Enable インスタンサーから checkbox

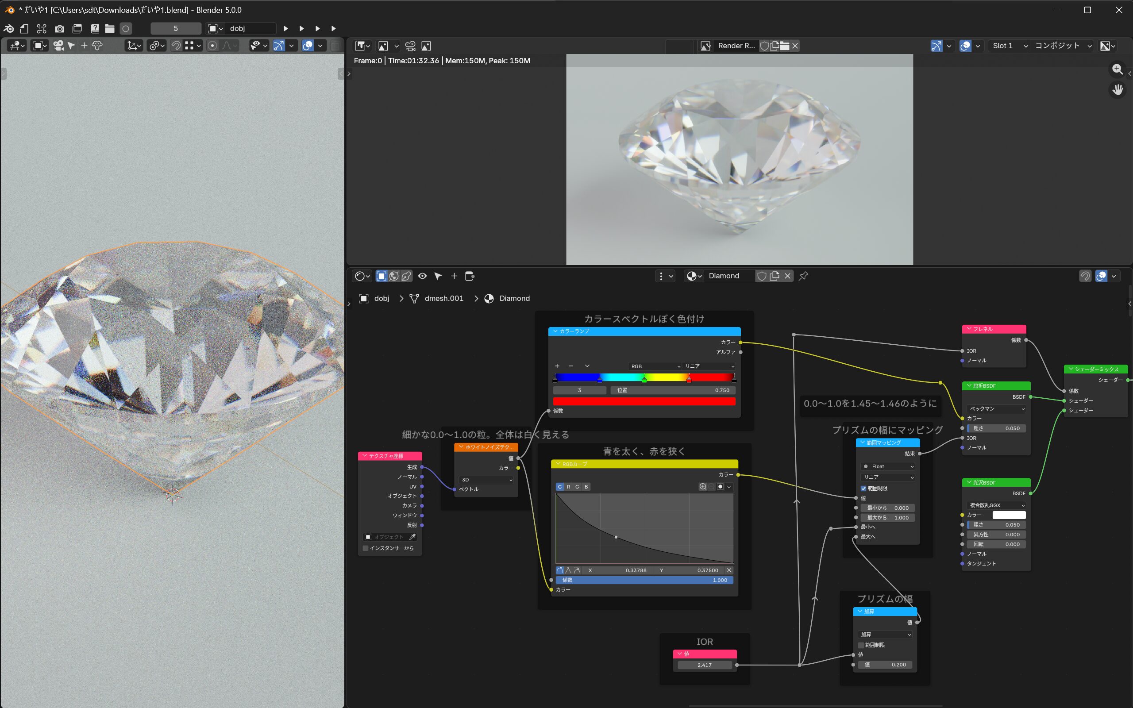[366, 548]
